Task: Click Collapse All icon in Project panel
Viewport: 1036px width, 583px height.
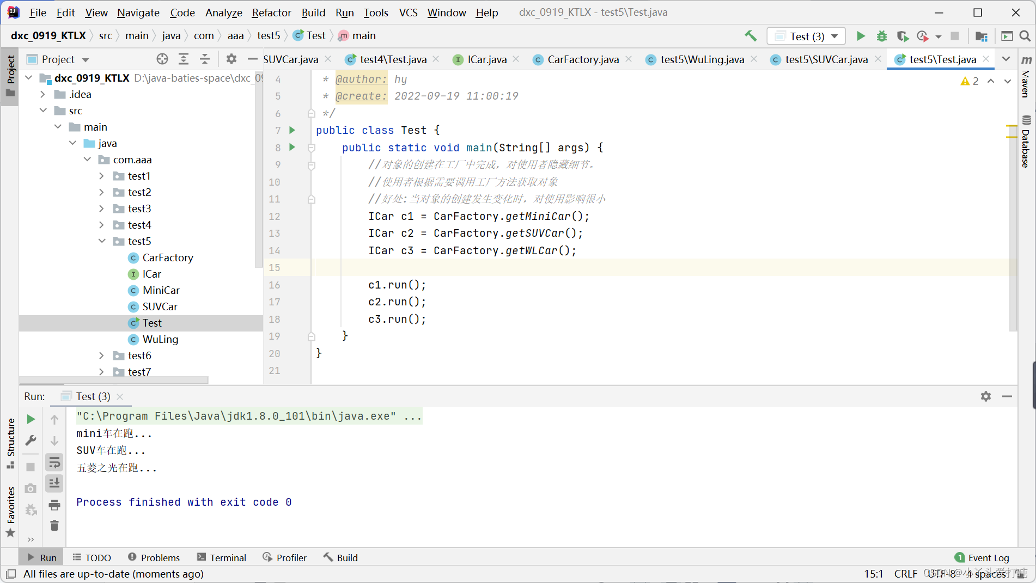Action: pyautogui.click(x=205, y=59)
